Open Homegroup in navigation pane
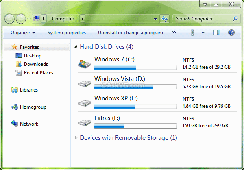 tap(33, 107)
